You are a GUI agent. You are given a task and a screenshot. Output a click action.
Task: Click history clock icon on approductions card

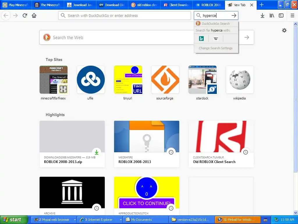click(171, 208)
